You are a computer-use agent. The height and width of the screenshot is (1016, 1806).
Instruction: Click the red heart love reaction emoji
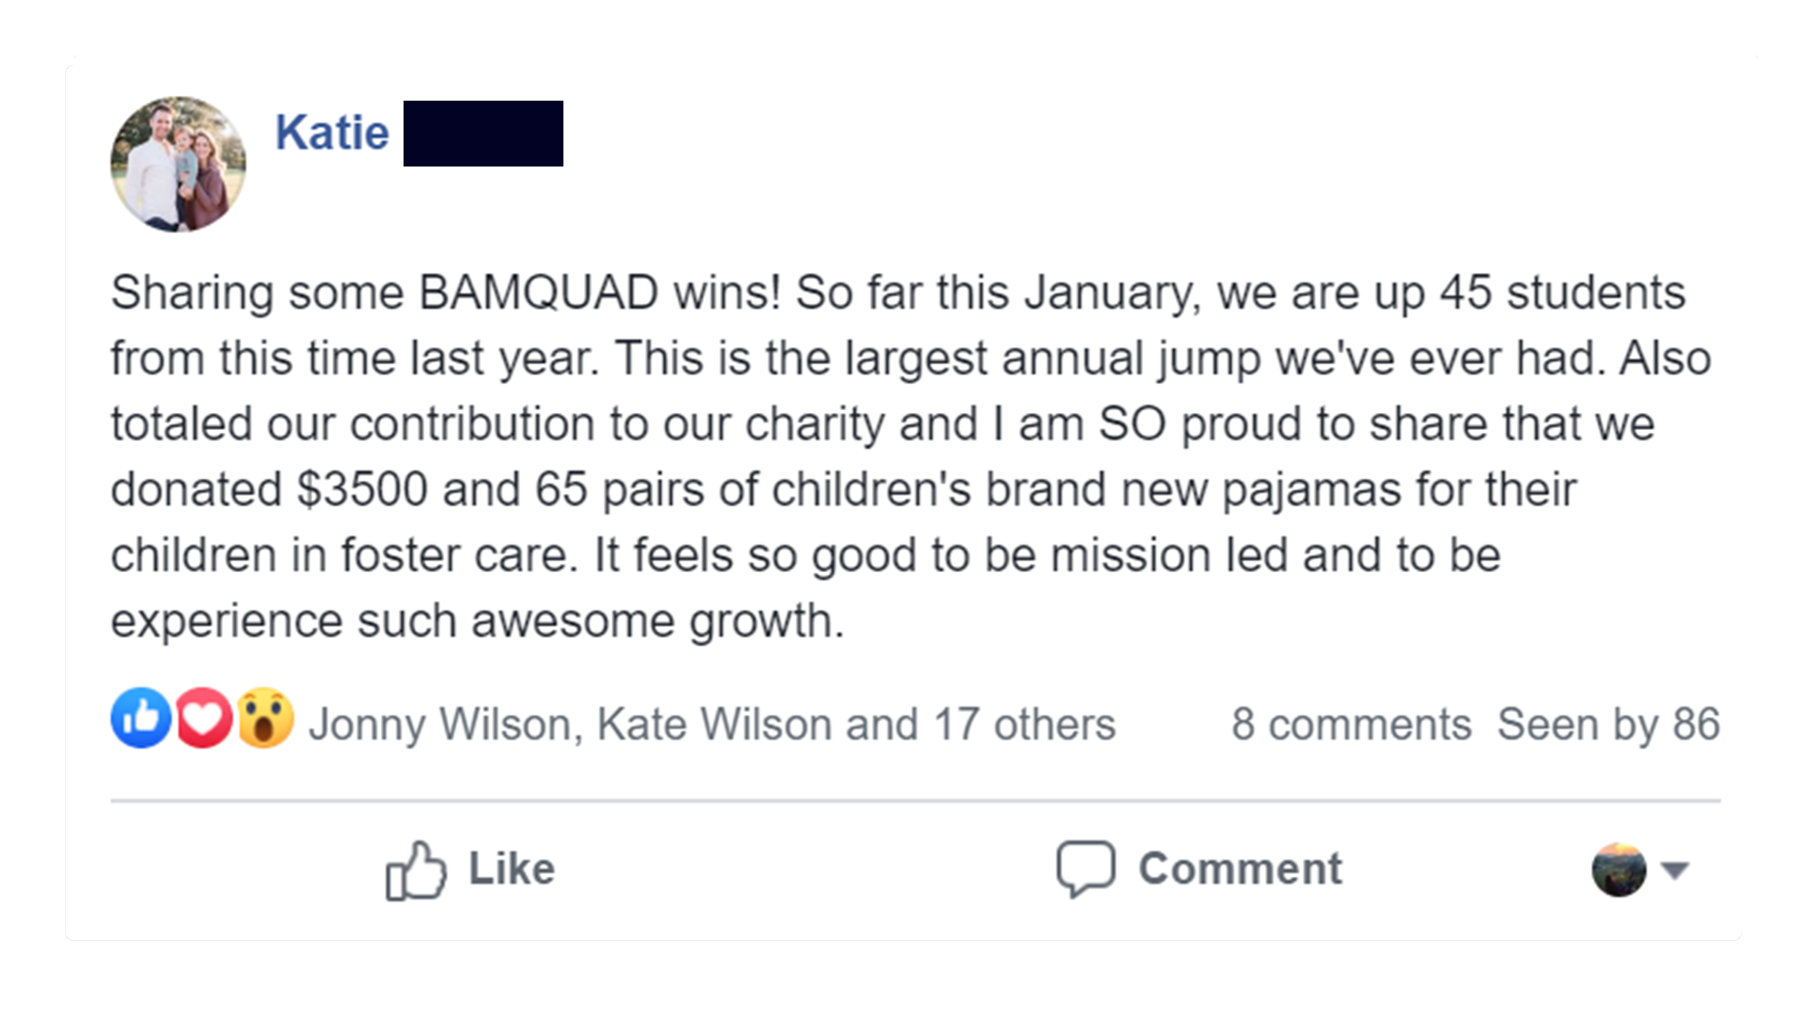(x=203, y=719)
